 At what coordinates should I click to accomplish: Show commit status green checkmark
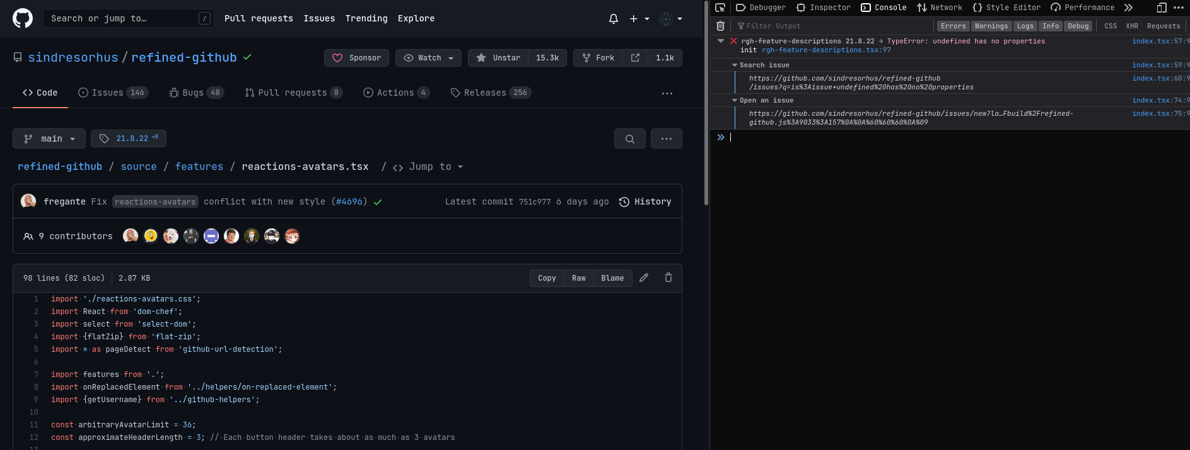coord(378,202)
